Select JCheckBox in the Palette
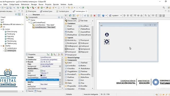The width and height of the screenshot is (170, 96). coord(70,69)
